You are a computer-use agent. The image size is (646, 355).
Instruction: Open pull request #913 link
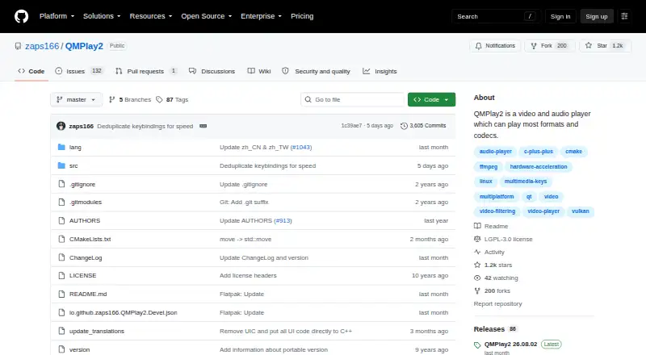(x=283, y=221)
